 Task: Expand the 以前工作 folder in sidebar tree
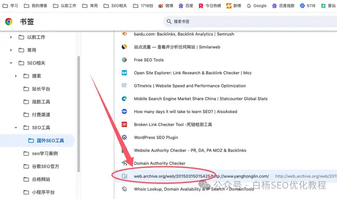[11, 37]
